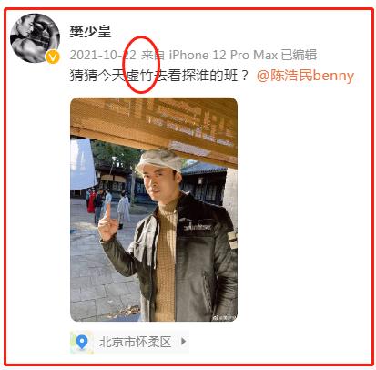
Task: Click the jacket chest logo in photo
Action: tap(198, 226)
